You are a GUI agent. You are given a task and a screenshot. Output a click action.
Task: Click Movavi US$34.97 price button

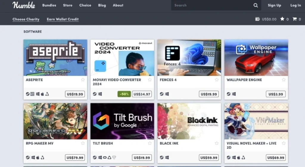pyautogui.click(x=142, y=94)
